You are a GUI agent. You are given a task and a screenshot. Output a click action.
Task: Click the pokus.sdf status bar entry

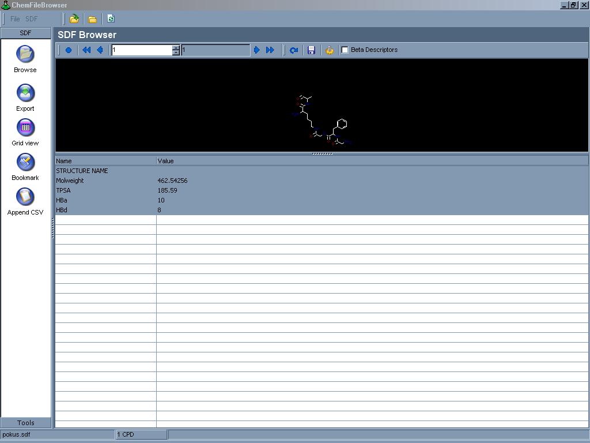pyautogui.click(x=58, y=434)
